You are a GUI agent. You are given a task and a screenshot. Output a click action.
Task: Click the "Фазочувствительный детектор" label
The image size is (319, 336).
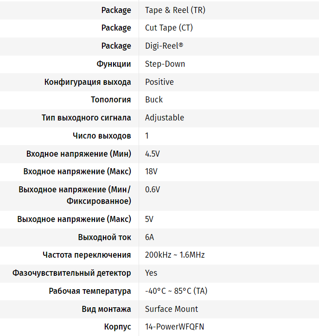(72, 273)
